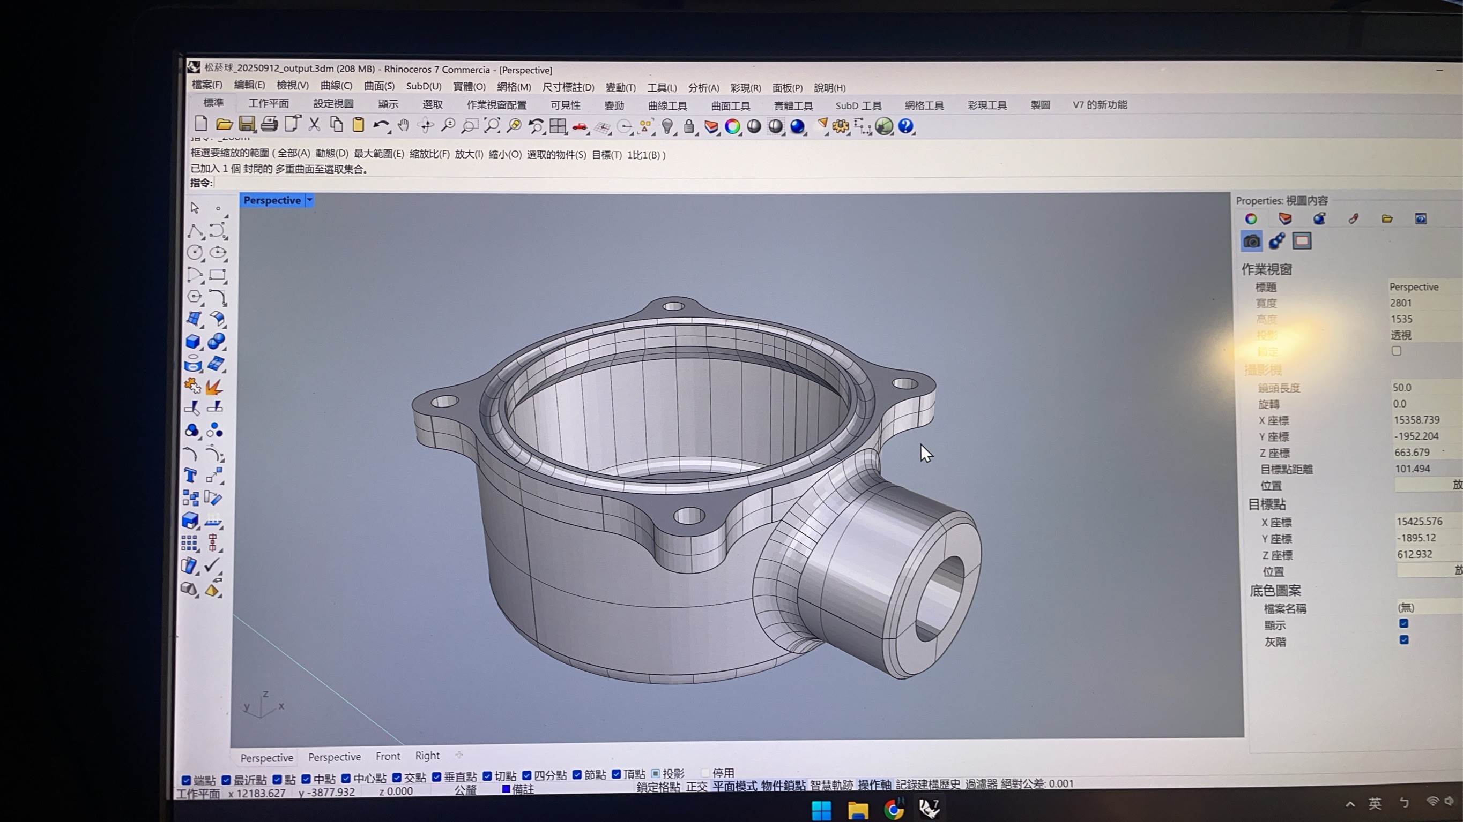Click the Lock objects padlock icon
The image size is (1463, 822).
(x=689, y=126)
